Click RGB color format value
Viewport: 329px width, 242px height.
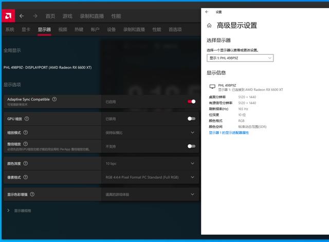coord(241,121)
